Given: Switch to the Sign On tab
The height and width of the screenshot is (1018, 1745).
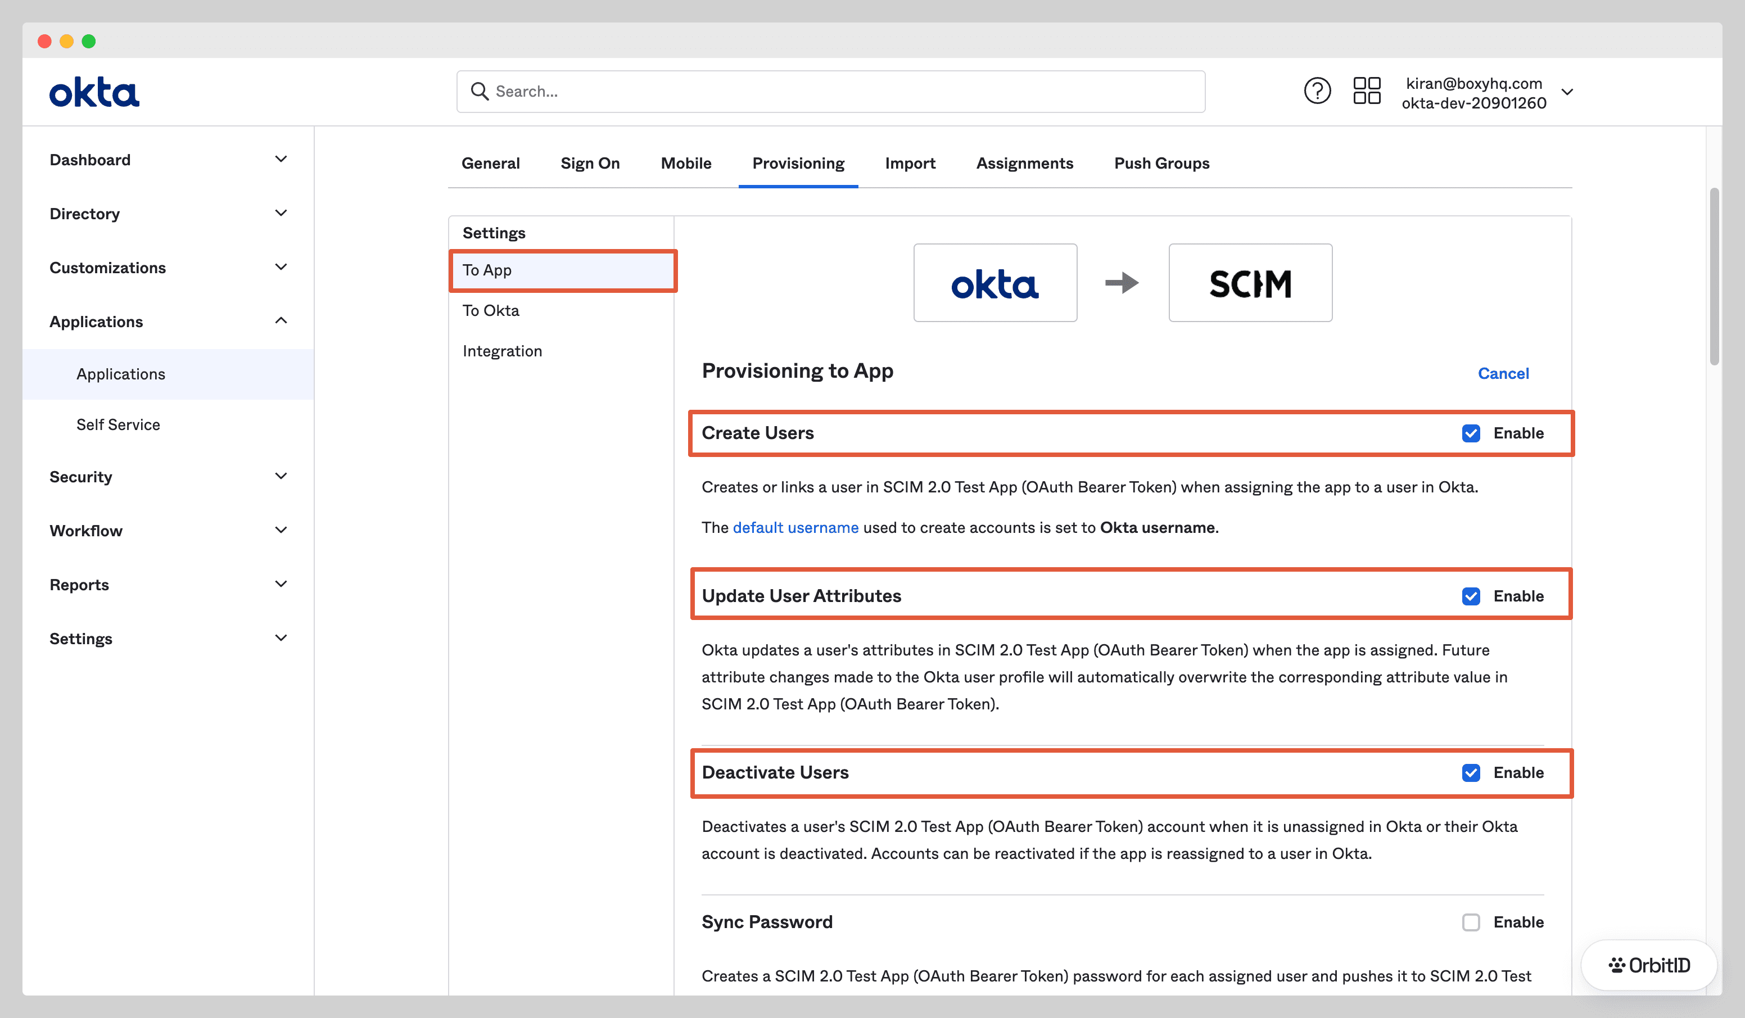Looking at the screenshot, I should (590, 164).
